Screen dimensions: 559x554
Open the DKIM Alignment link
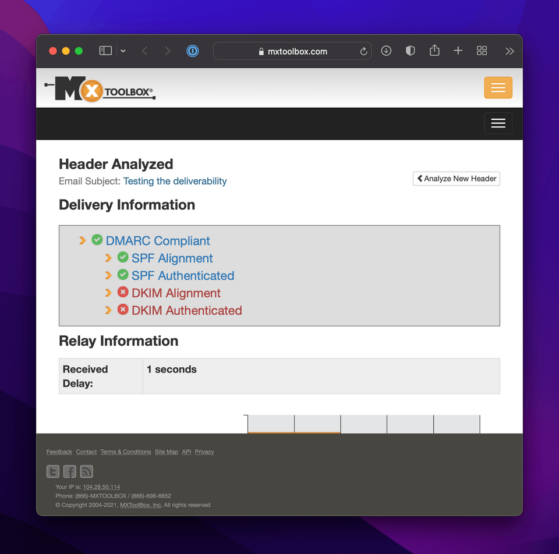click(x=176, y=293)
